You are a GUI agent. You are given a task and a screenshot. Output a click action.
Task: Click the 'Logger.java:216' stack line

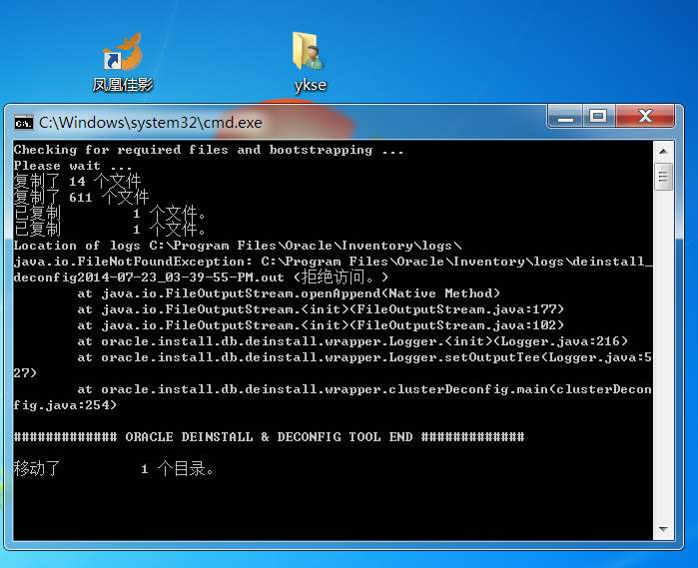tap(352, 341)
